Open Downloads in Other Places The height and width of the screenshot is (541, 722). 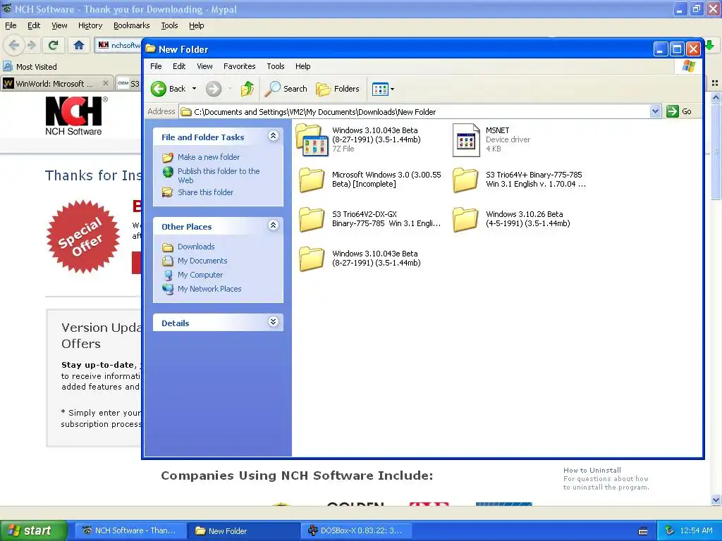tap(196, 247)
